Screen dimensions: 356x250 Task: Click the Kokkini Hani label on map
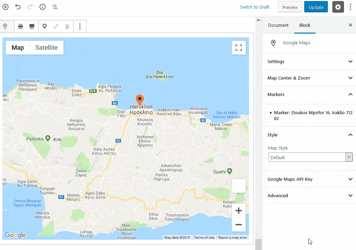169,112
